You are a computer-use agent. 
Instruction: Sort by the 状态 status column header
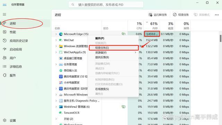106,28
